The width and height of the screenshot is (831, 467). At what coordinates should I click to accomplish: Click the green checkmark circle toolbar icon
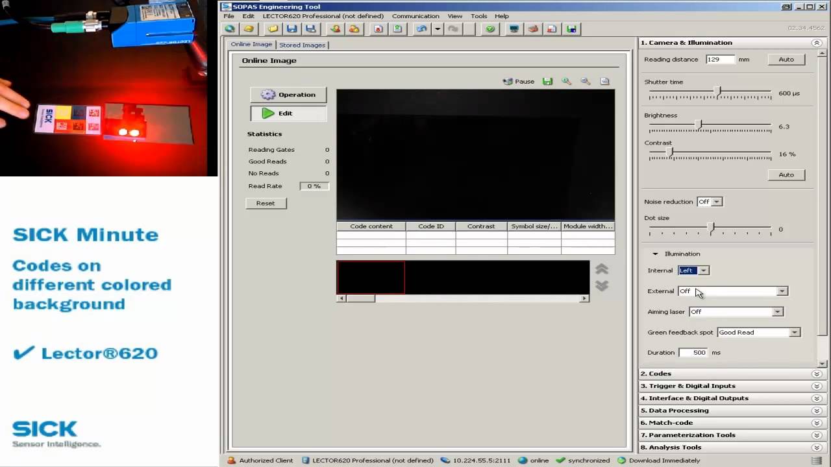[x=490, y=29]
